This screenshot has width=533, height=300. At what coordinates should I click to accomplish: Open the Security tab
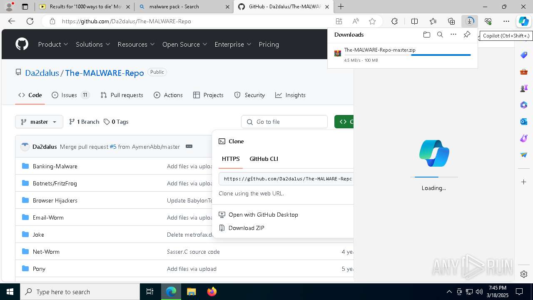click(249, 95)
